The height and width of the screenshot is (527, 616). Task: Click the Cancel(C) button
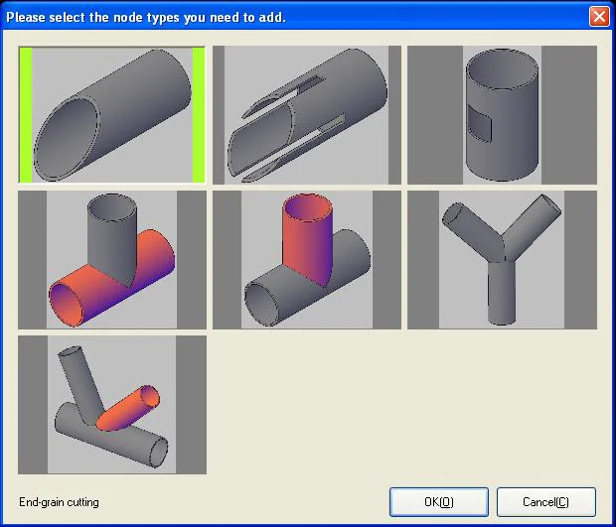point(546,502)
